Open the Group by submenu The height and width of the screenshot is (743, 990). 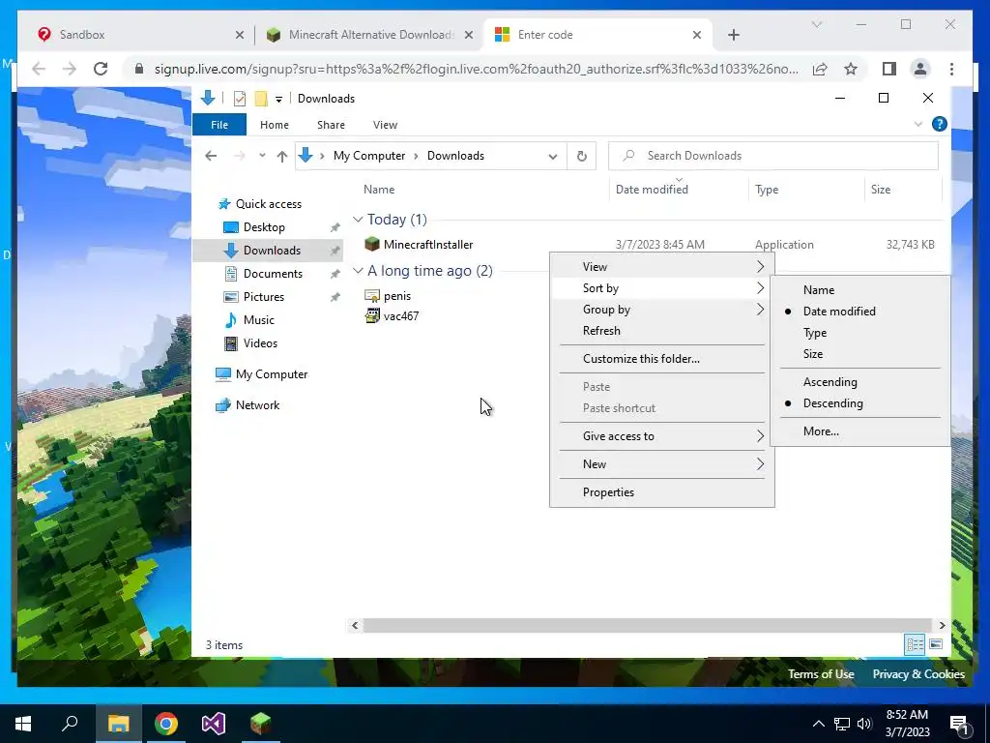click(x=661, y=310)
